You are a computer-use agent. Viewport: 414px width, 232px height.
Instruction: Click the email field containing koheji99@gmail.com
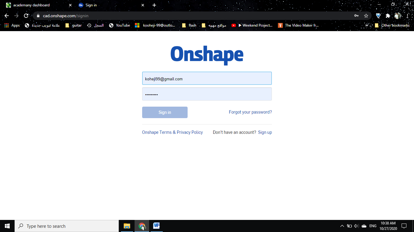(x=207, y=79)
